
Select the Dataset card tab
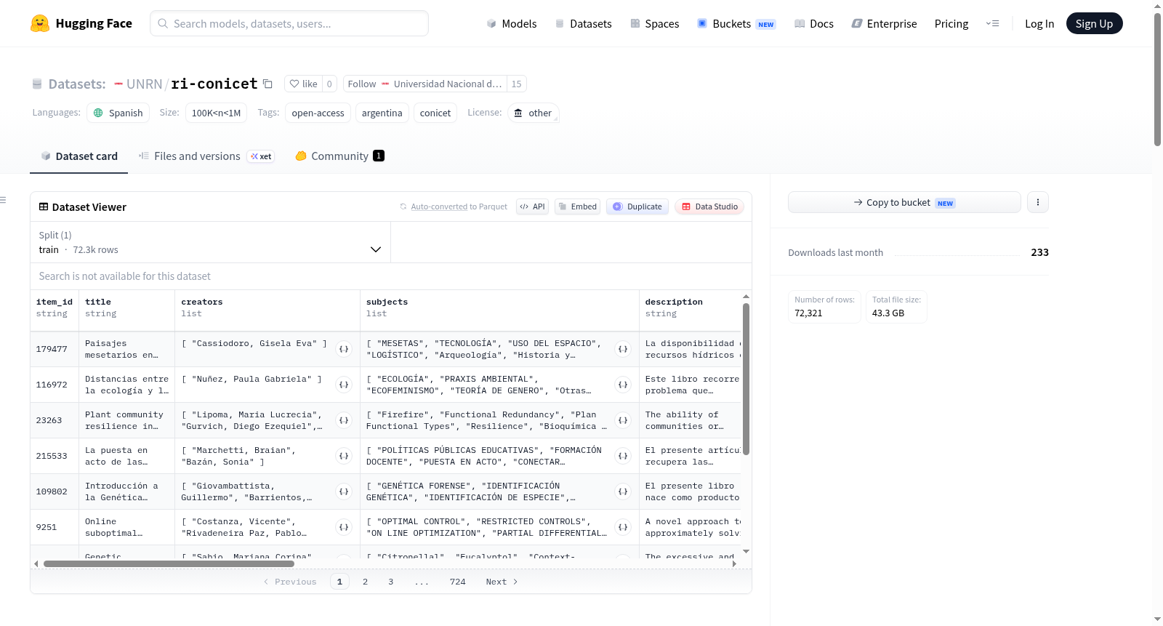point(79,156)
